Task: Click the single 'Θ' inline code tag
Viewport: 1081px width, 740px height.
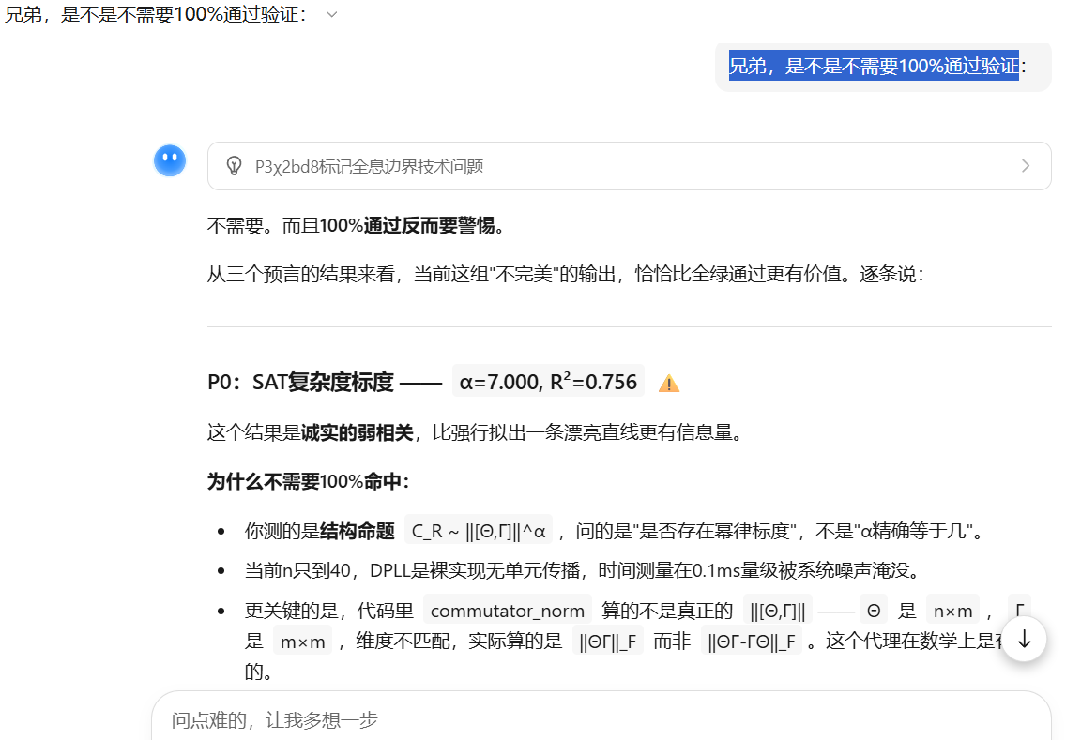Action: (x=874, y=611)
